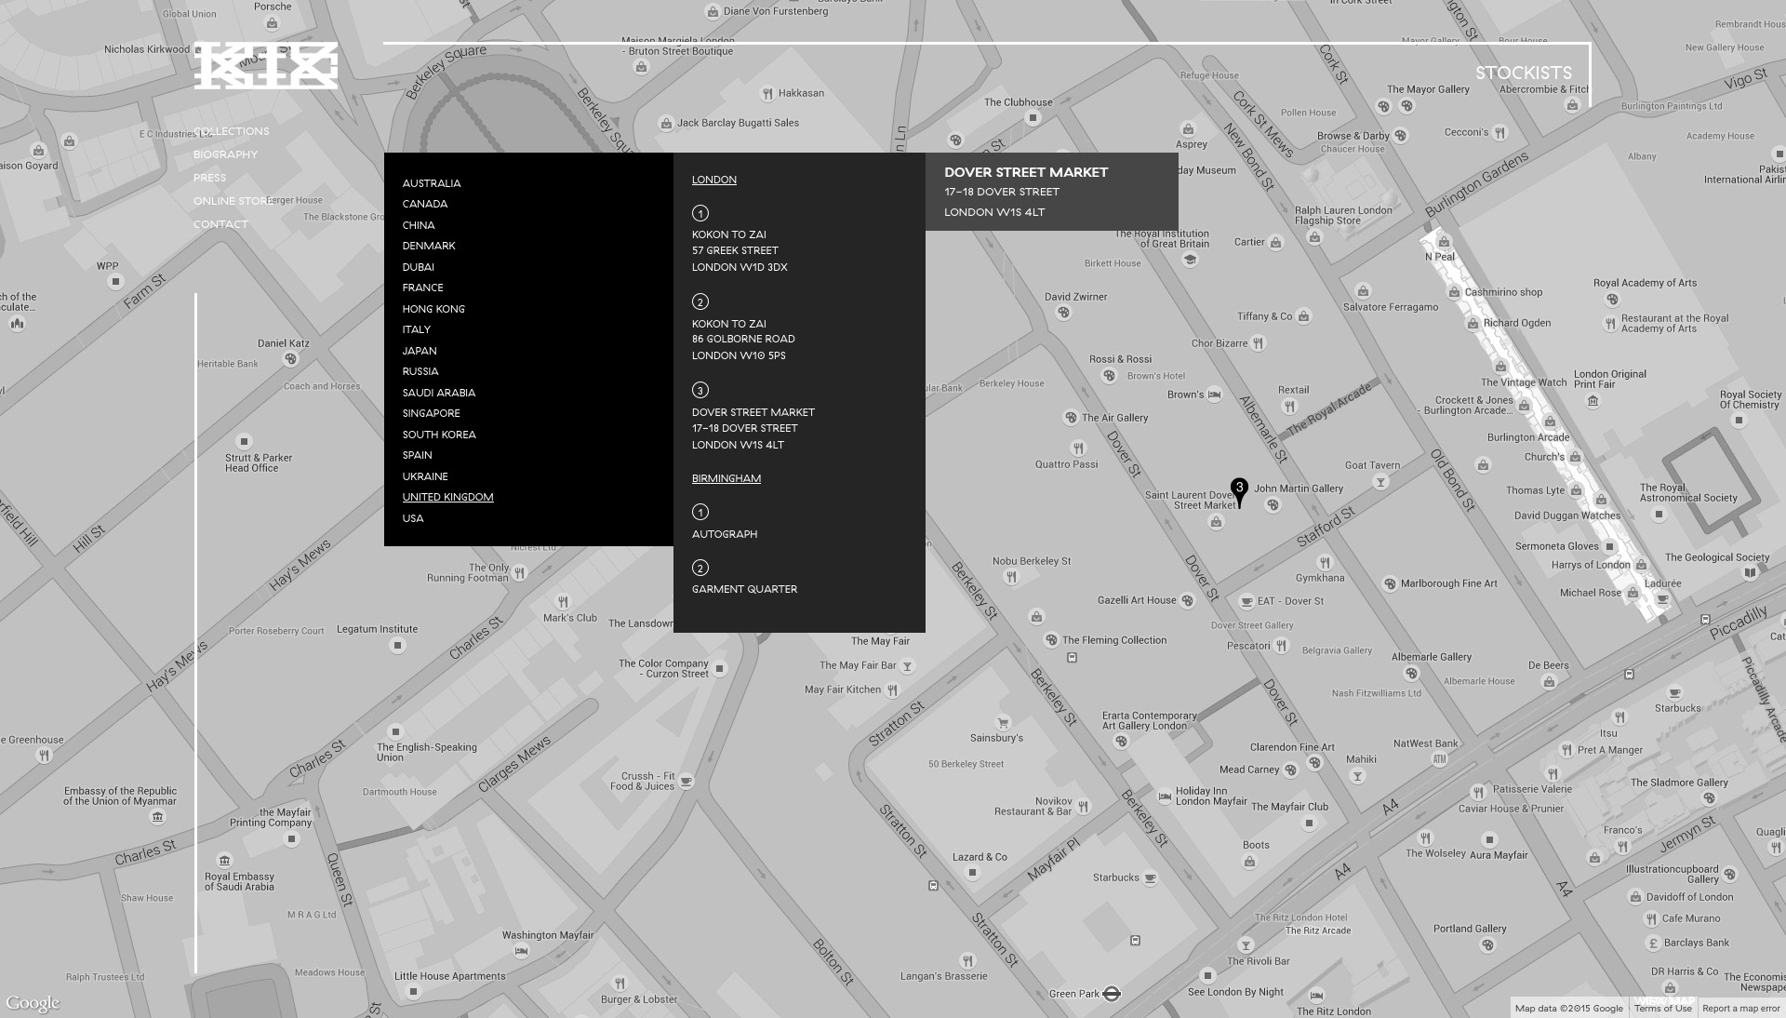Click the KTZ logo at top left
This screenshot has height=1018, width=1786.
(265, 66)
